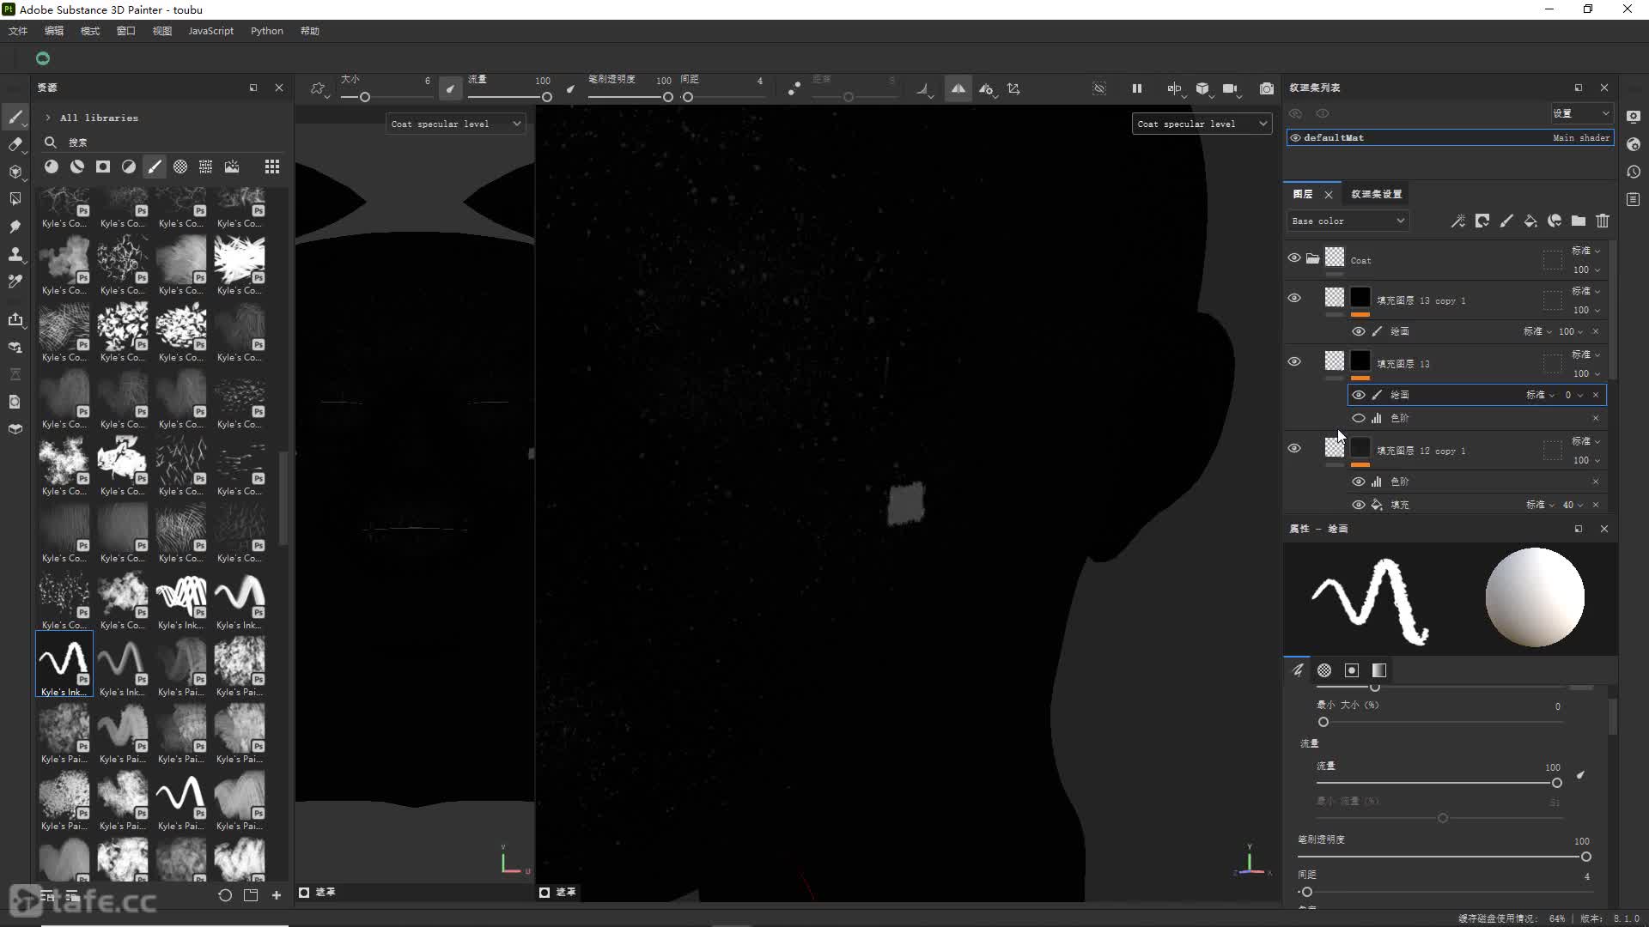Open the Base color channel dropdown
The width and height of the screenshot is (1649, 927).
pyautogui.click(x=1348, y=221)
